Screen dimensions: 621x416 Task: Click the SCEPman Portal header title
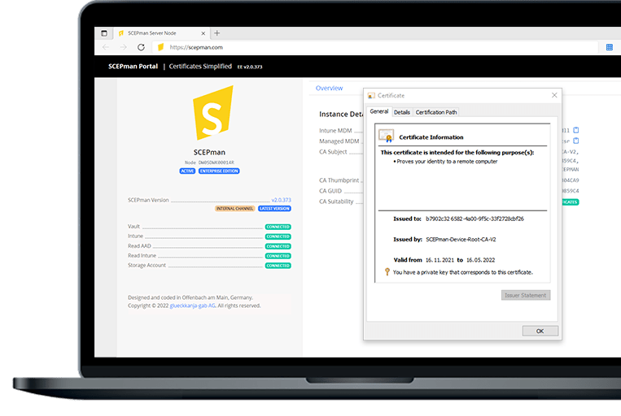point(133,67)
